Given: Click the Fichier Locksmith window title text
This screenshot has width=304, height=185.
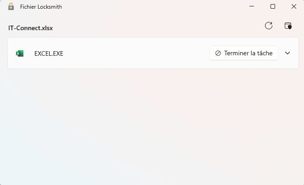Looking at the screenshot, I should tap(40, 7).
